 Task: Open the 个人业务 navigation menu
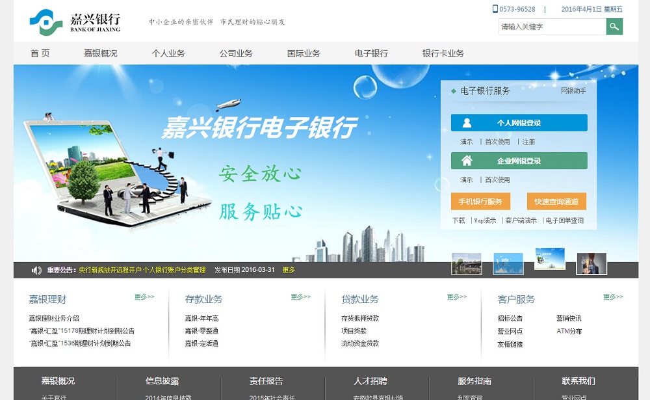(168, 53)
